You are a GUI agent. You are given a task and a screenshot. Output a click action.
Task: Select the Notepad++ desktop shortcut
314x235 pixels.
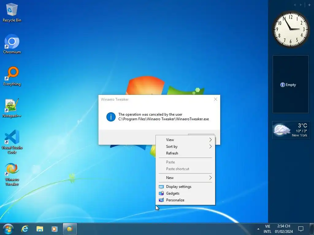[x=12, y=108]
